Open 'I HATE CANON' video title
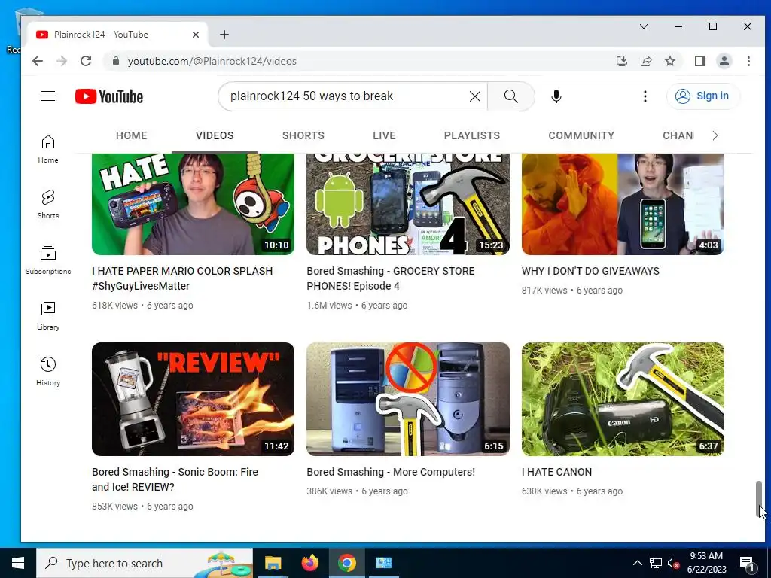771x578 pixels. pyautogui.click(x=556, y=472)
